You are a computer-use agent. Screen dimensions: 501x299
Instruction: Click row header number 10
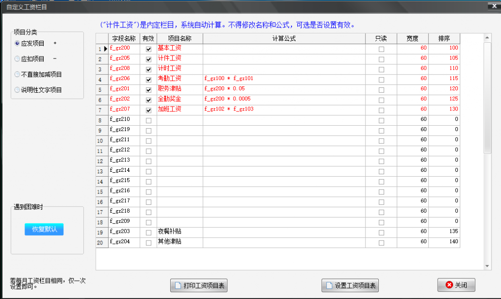pyautogui.click(x=100, y=141)
